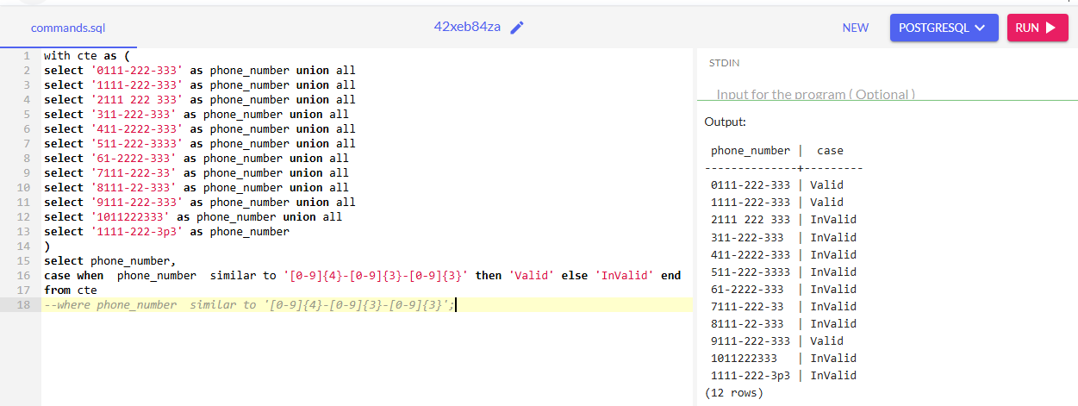This screenshot has height=406, width=1078.
Task: Select output row 511-222-3333
Action: coord(784,272)
